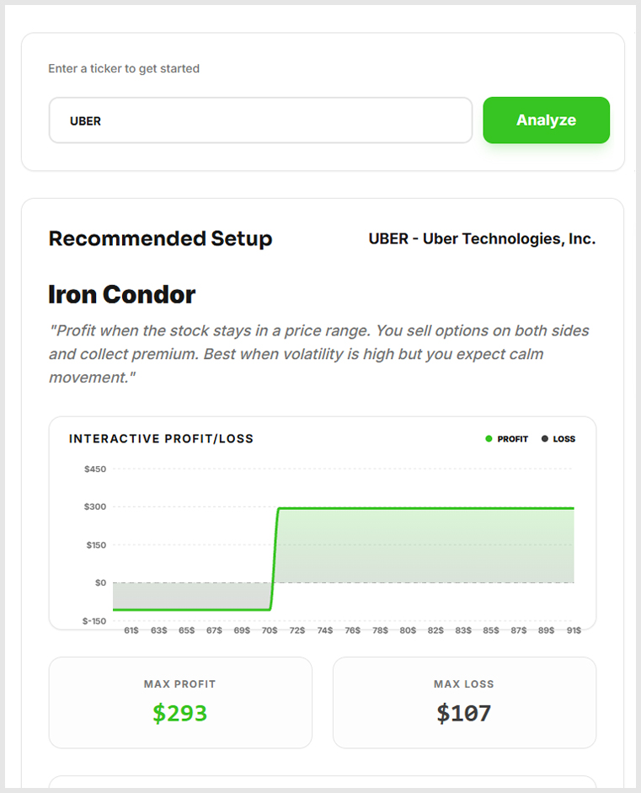
Task: Click the Interactive Profit/Loss chart title
Action: tap(161, 439)
